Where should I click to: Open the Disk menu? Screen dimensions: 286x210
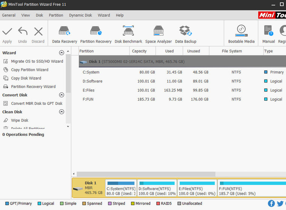[39, 15]
